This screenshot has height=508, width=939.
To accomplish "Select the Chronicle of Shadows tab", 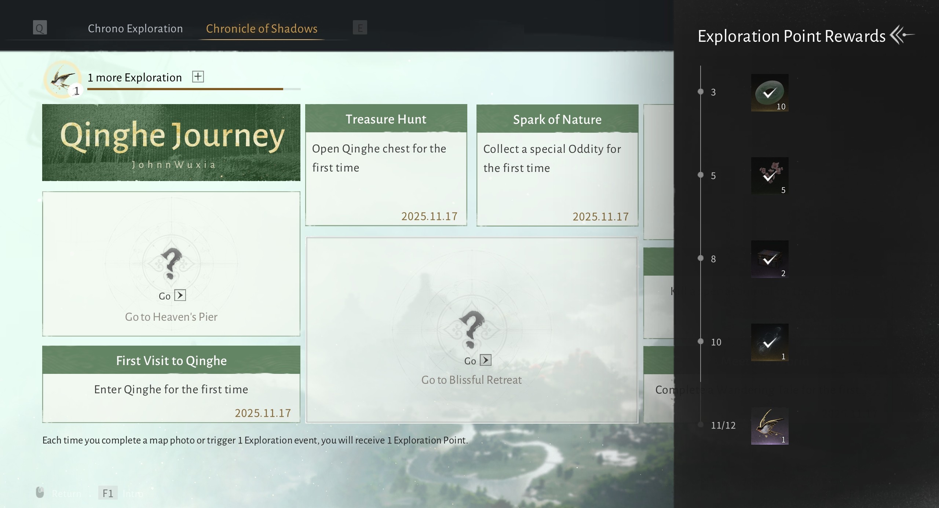I will 262,29.
